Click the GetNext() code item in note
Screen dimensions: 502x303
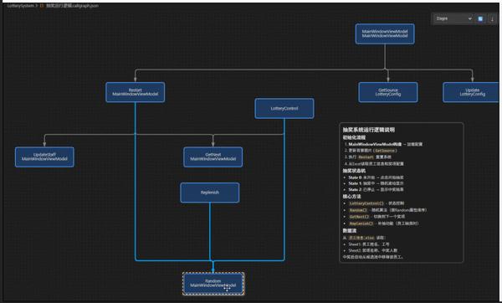[x=359, y=217]
